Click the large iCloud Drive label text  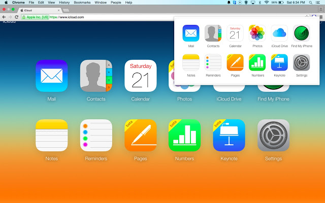click(229, 99)
